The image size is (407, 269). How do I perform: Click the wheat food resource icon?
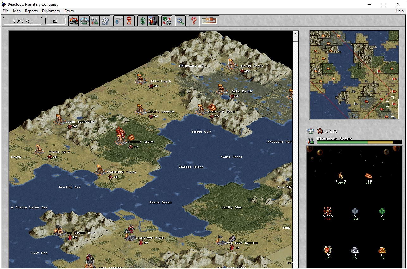[x=341, y=176]
